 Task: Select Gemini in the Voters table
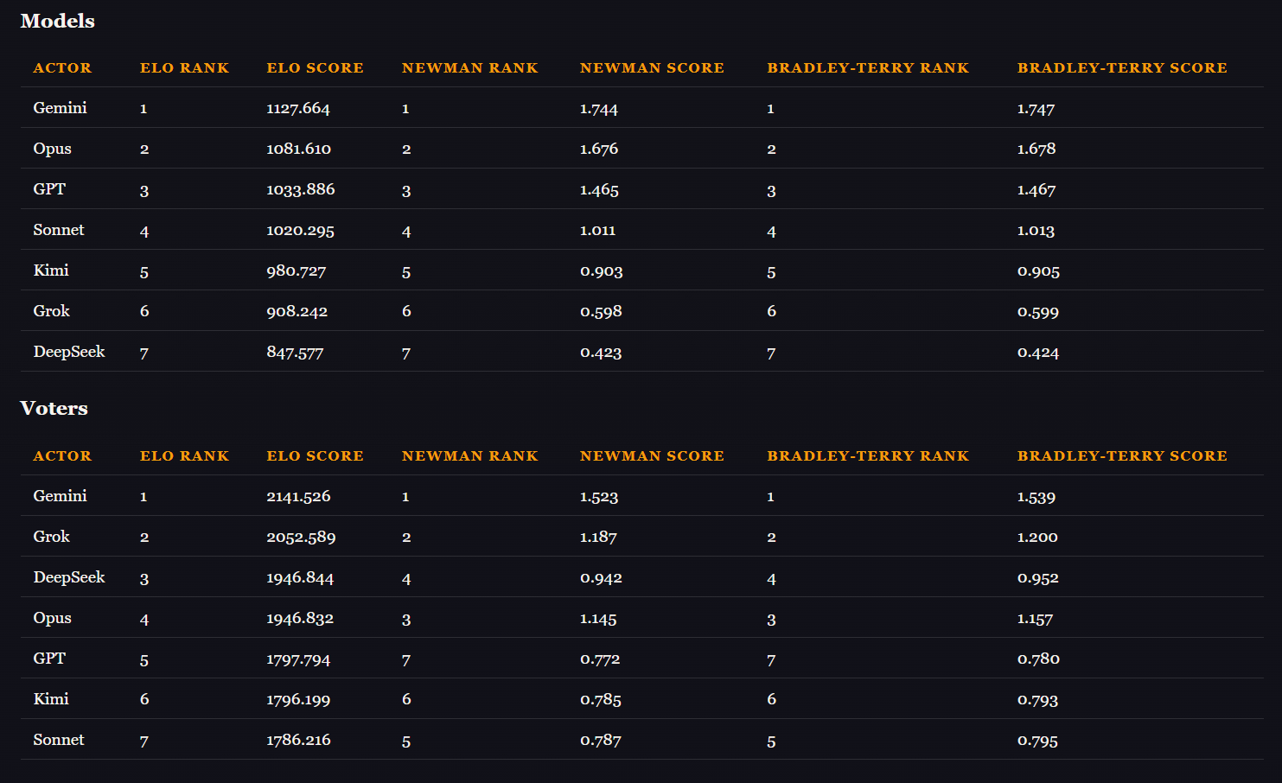tap(60, 496)
